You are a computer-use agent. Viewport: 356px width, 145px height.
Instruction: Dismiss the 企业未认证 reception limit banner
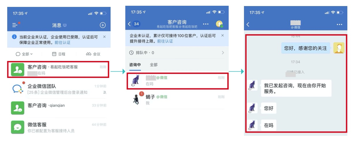(222, 35)
